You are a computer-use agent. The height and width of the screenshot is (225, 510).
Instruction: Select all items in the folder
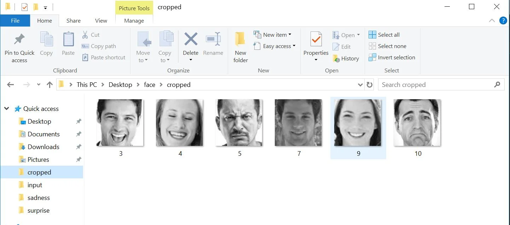[x=384, y=35]
